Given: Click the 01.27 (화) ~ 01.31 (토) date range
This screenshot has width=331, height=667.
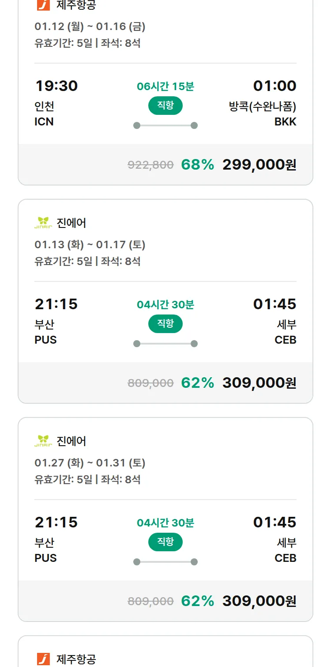Looking at the screenshot, I should coord(90,463).
